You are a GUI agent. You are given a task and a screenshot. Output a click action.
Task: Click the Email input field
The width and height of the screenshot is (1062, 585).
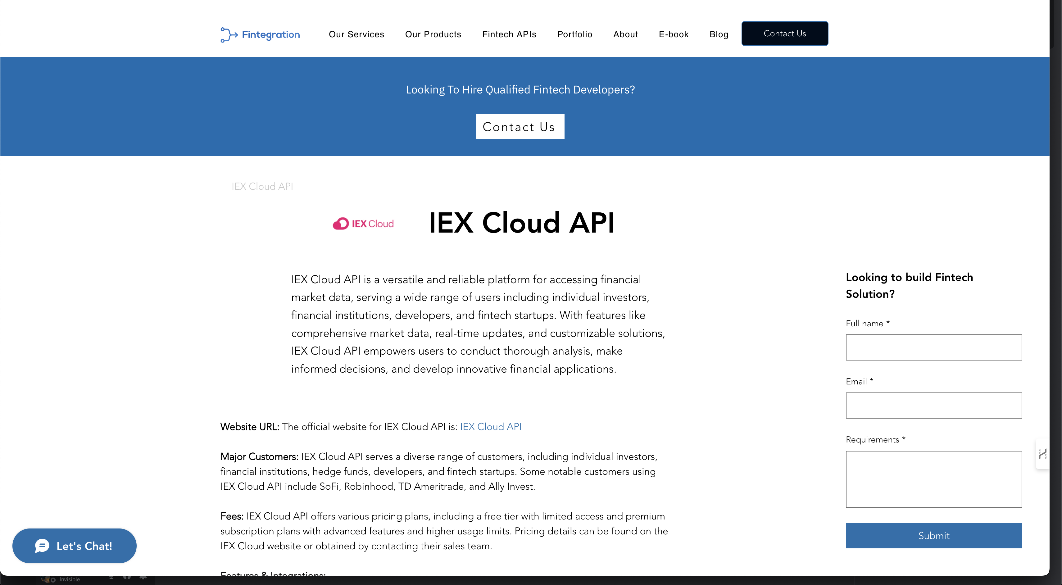pos(934,406)
